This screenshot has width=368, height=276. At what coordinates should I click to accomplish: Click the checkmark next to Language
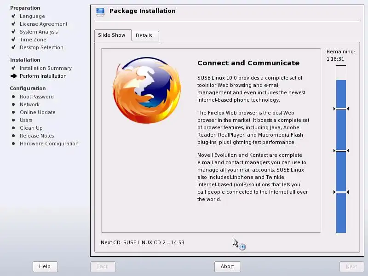[13, 16]
